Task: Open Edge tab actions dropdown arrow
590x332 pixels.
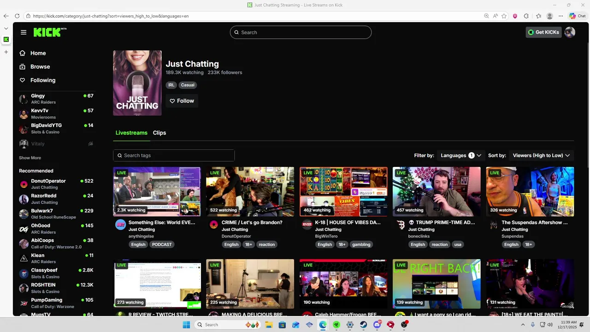Action: [6, 28]
